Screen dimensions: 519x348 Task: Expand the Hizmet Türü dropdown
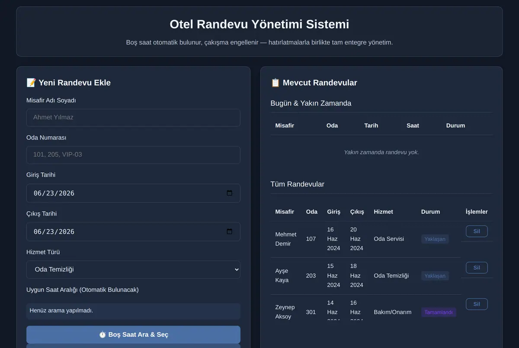click(133, 269)
